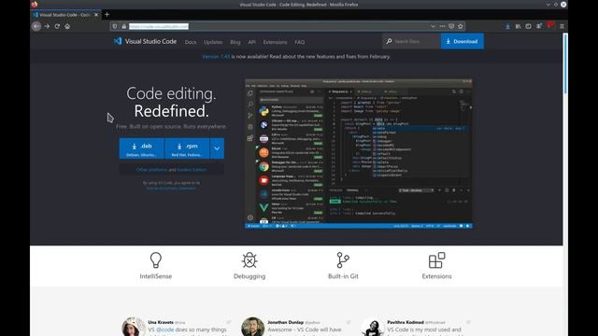
Task: Click the blue Download button in header
Action: (463, 41)
